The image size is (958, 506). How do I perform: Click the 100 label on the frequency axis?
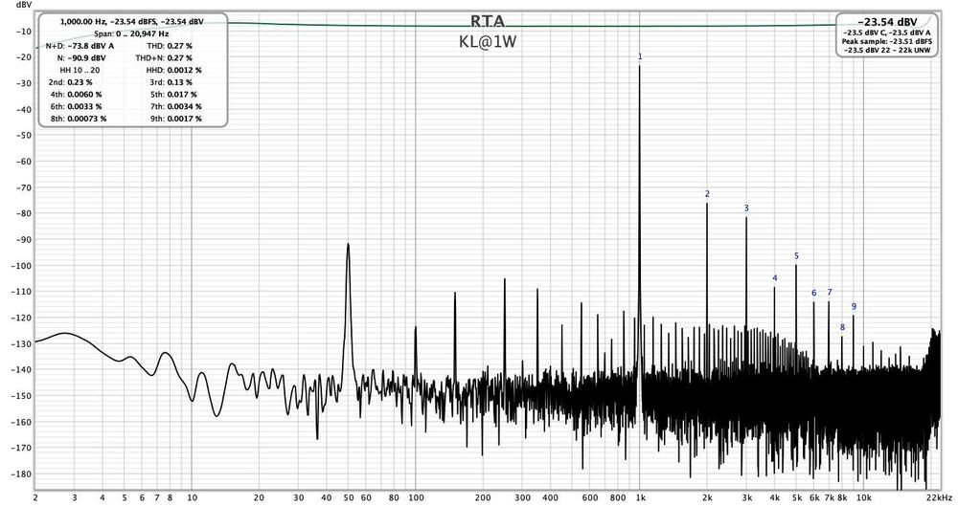coord(416,497)
